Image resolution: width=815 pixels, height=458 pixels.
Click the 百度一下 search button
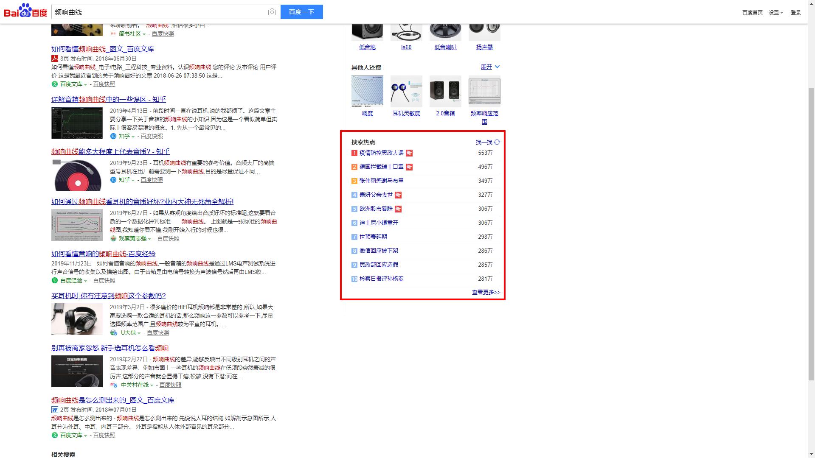pyautogui.click(x=301, y=12)
